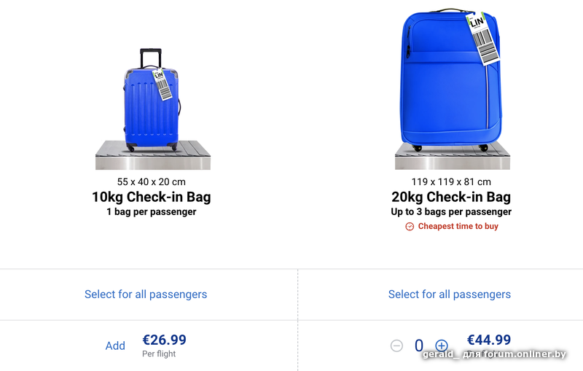Click the Up to 3 bags per passenger text

coord(451,212)
